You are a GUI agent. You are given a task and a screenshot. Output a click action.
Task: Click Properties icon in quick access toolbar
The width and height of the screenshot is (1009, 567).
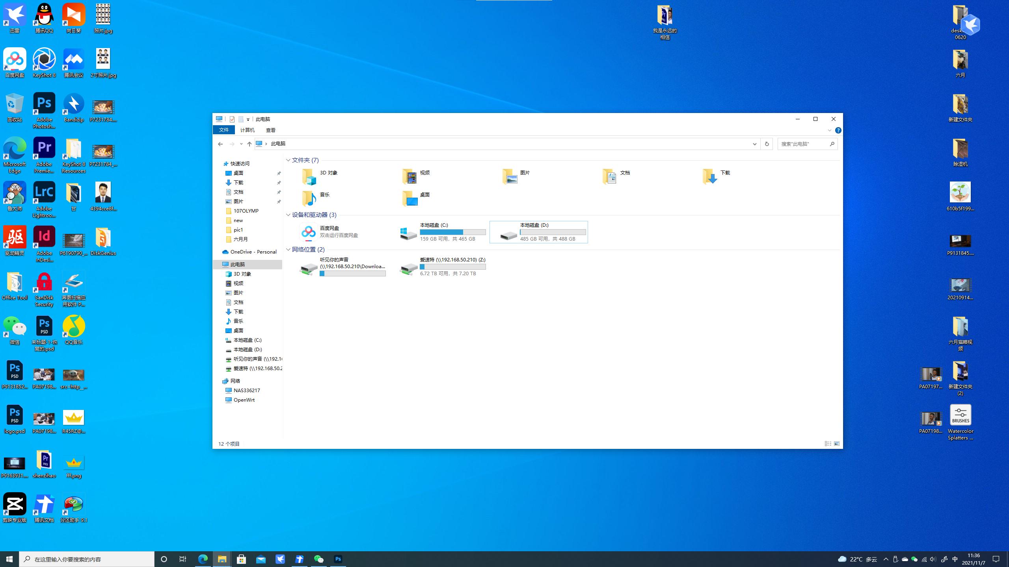(232, 119)
